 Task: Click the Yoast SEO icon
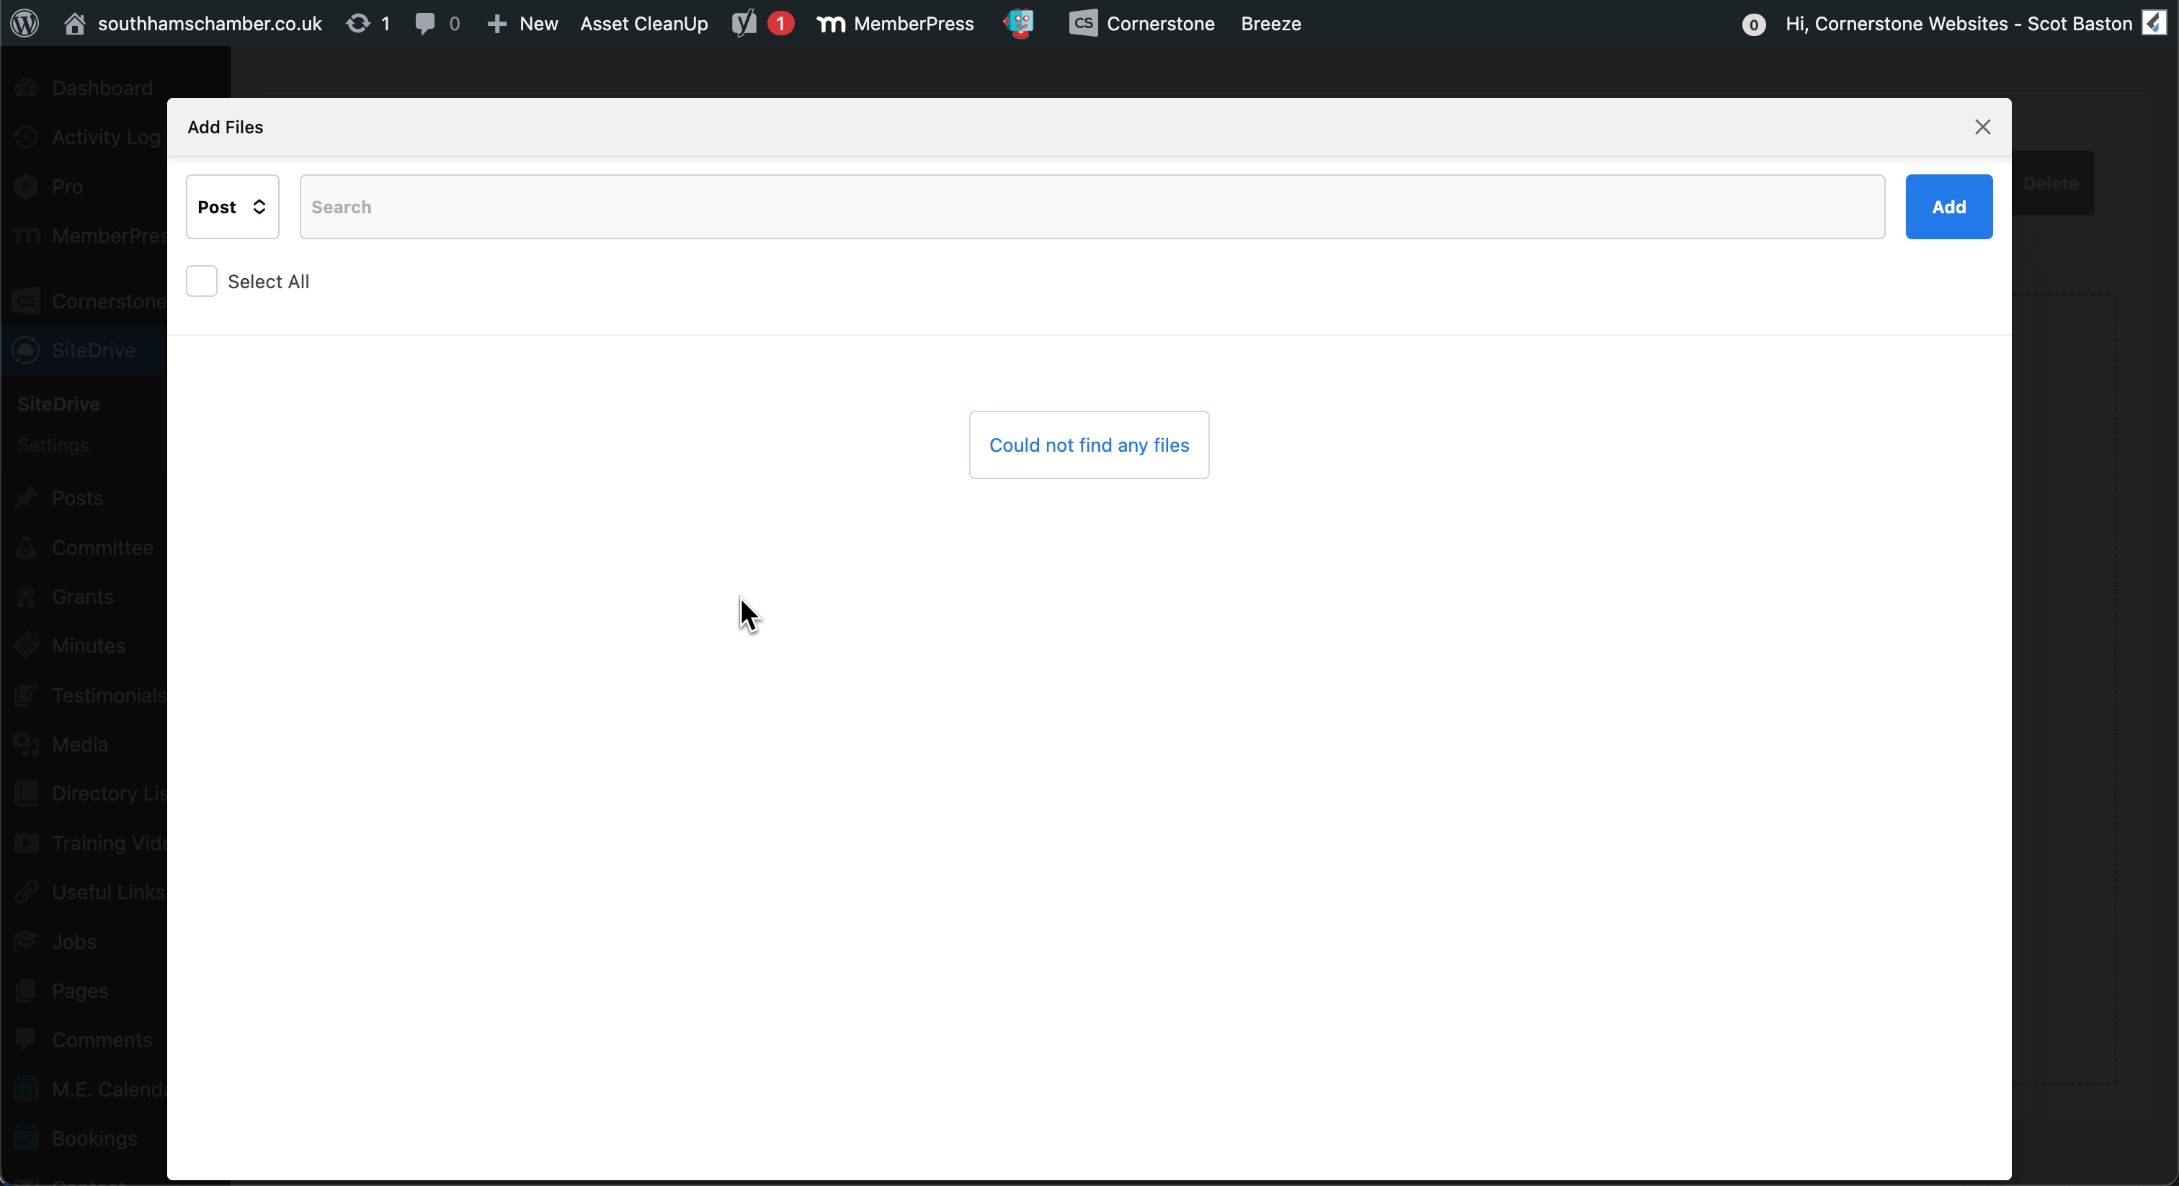coord(744,23)
